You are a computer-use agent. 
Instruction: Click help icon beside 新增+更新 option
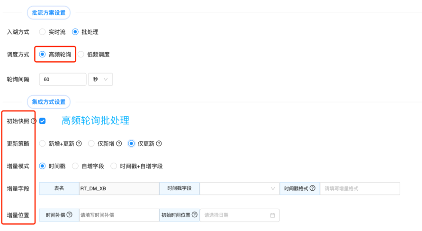click(79, 144)
